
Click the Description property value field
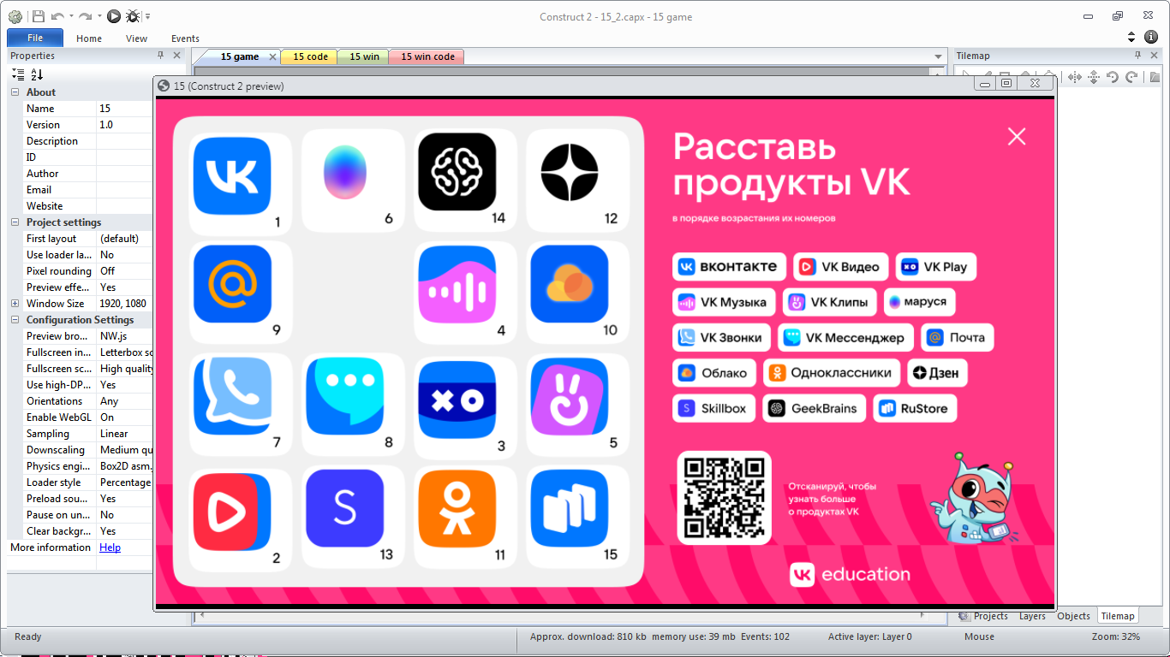tap(124, 141)
